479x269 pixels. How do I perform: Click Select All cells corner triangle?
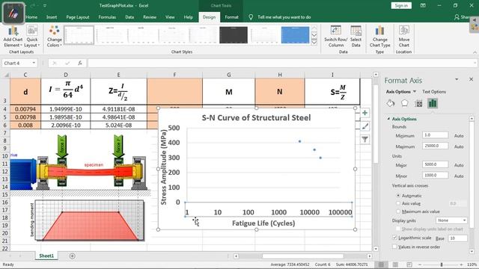click(6, 75)
